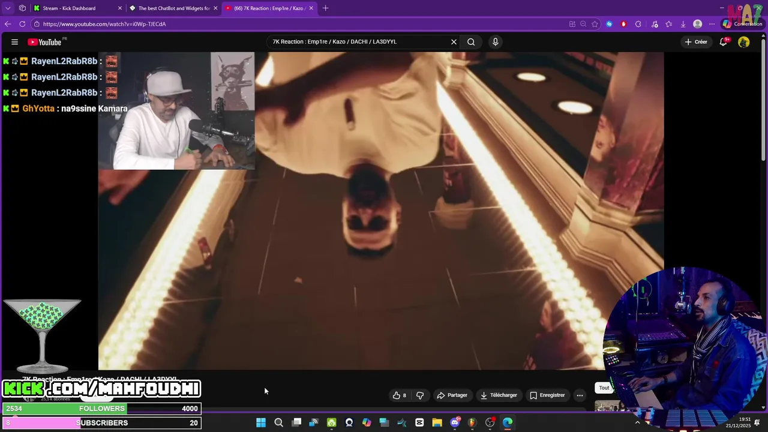Open the red hand ad-blocker extension

(623, 24)
